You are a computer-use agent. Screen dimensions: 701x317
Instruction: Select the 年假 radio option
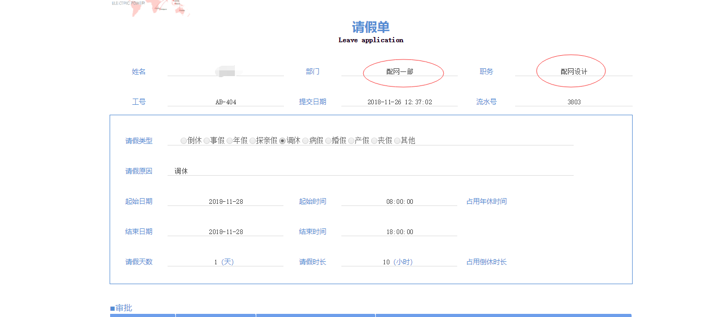230,141
